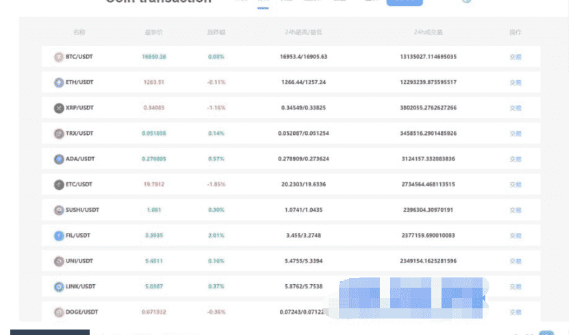Click the TRX coin icon
The image size is (575, 335).
(59, 134)
